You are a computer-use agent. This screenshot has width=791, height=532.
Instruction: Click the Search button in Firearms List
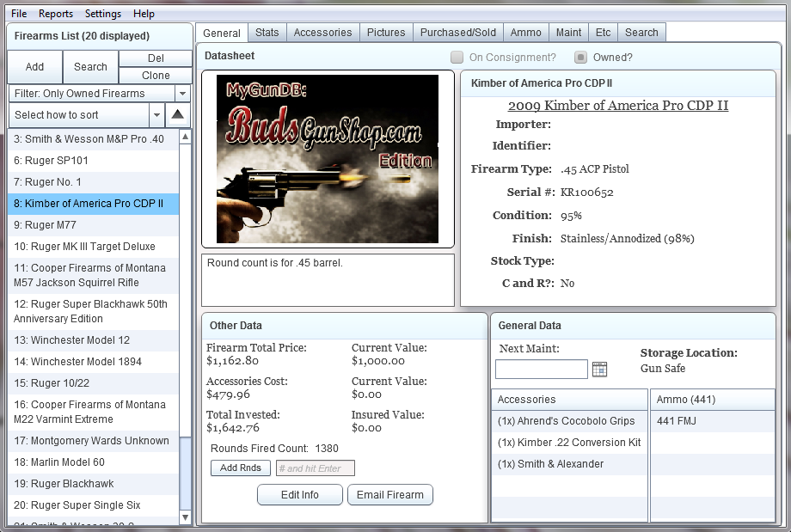90,66
